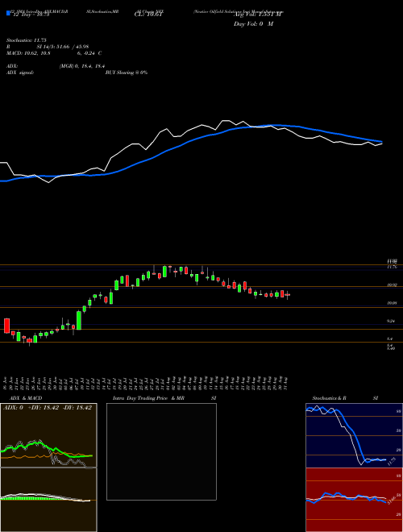Click the 9.24 price level label
Screen dimensions: 403x532
tap(392, 321)
